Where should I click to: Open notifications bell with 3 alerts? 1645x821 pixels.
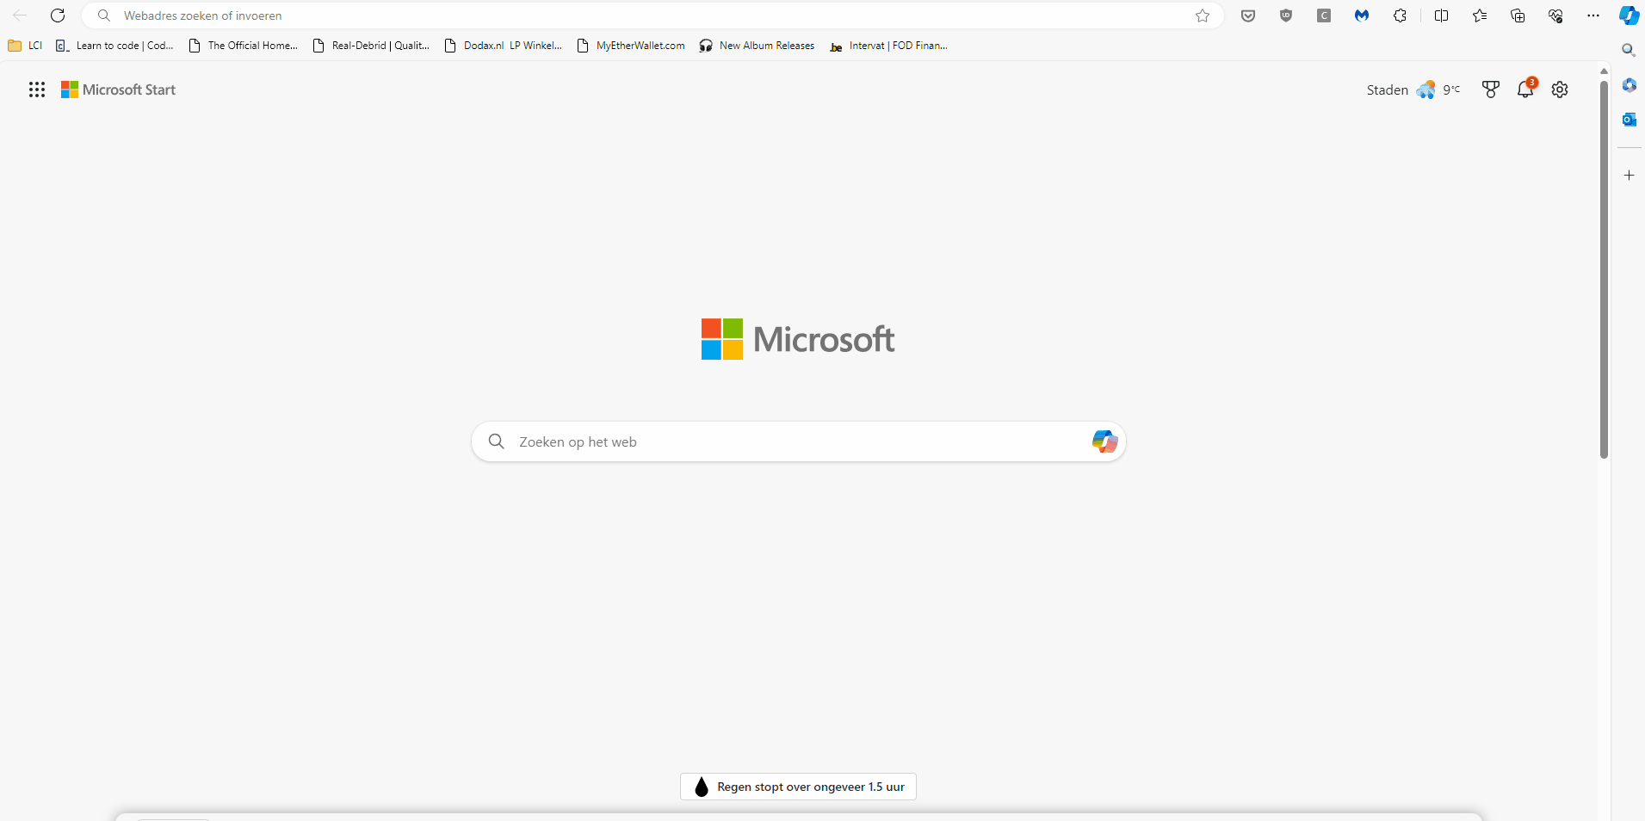1525,89
